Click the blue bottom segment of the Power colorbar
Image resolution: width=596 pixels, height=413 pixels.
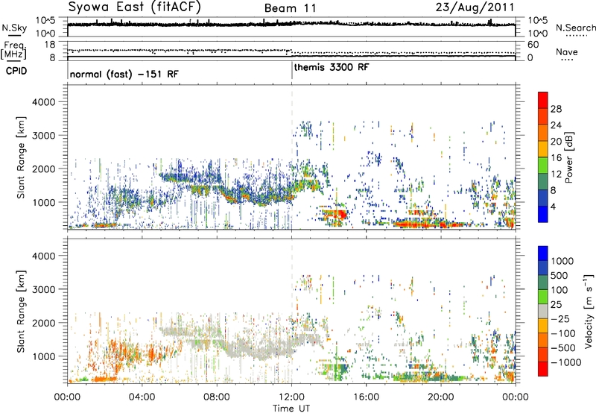pyautogui.click(x=543, y=214)
